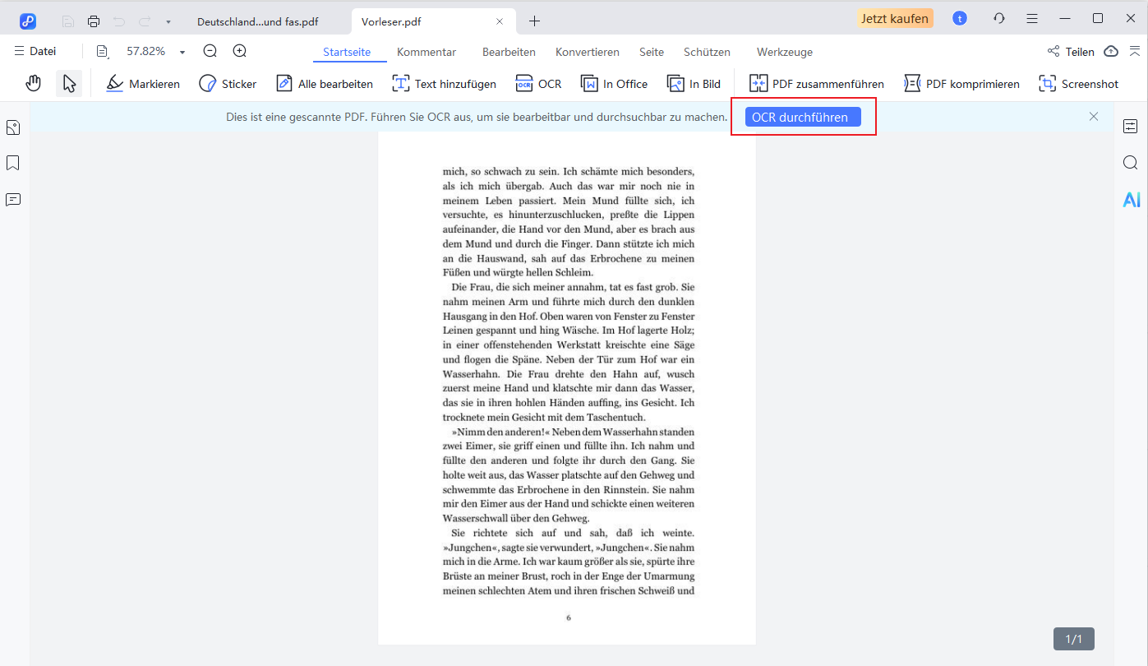Image resolution: width=1148 pixels, height=666 pixels.
Task: Click the OCR durchführen button
Action: [x=802, y=117]
